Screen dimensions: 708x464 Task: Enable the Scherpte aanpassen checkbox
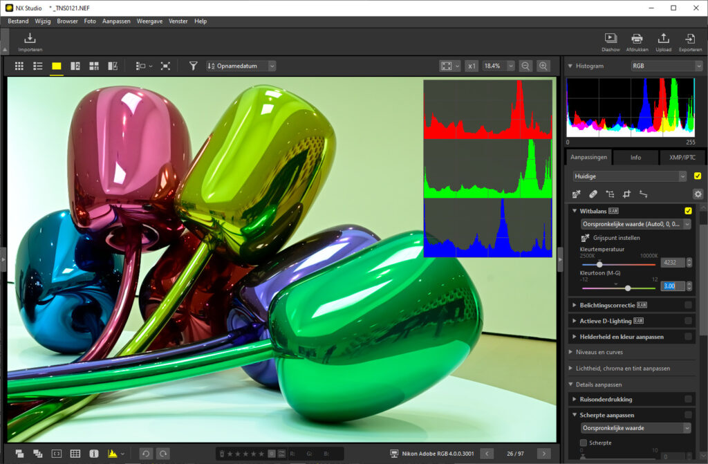688,415
